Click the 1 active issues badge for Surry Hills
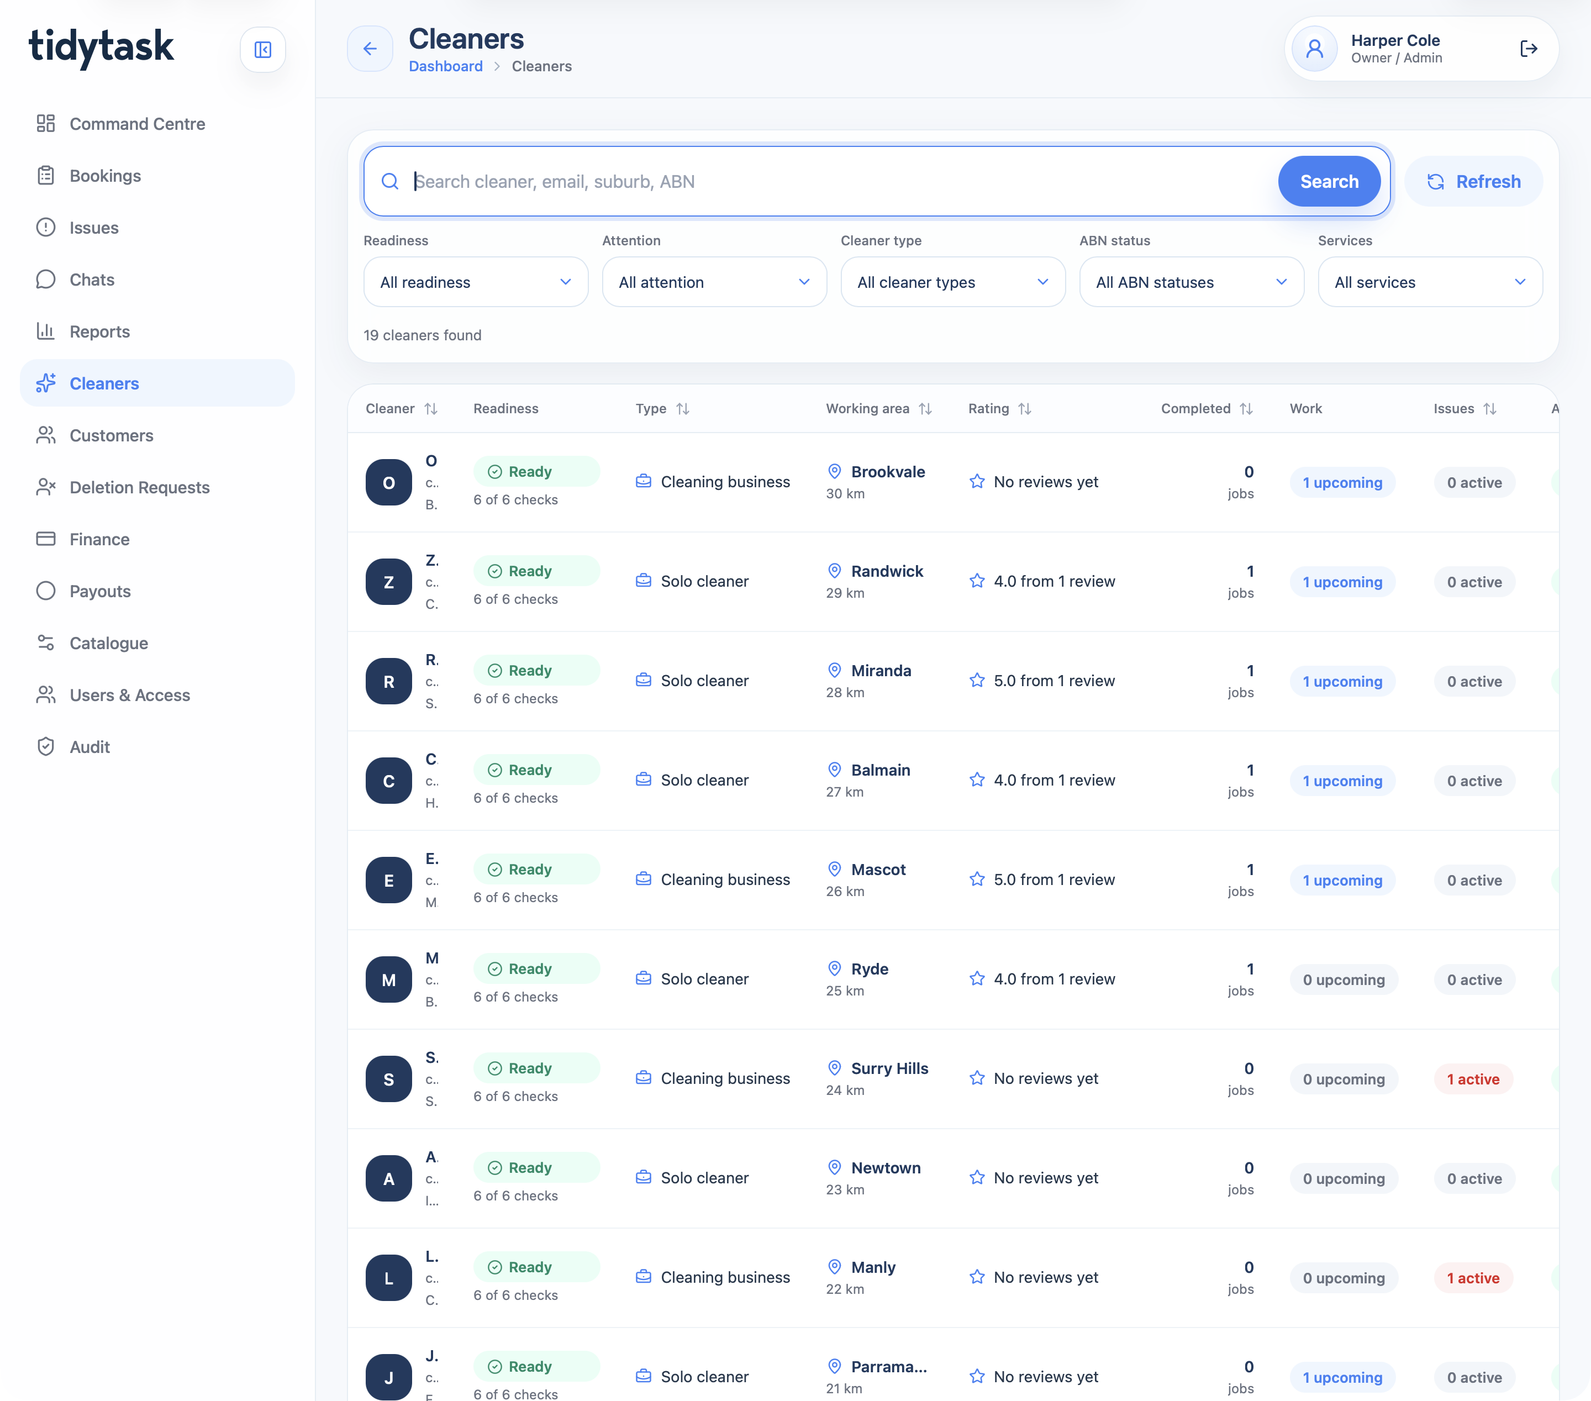The width and height of the screenshot is (1591, 1401). [x=1473, y=1079]
